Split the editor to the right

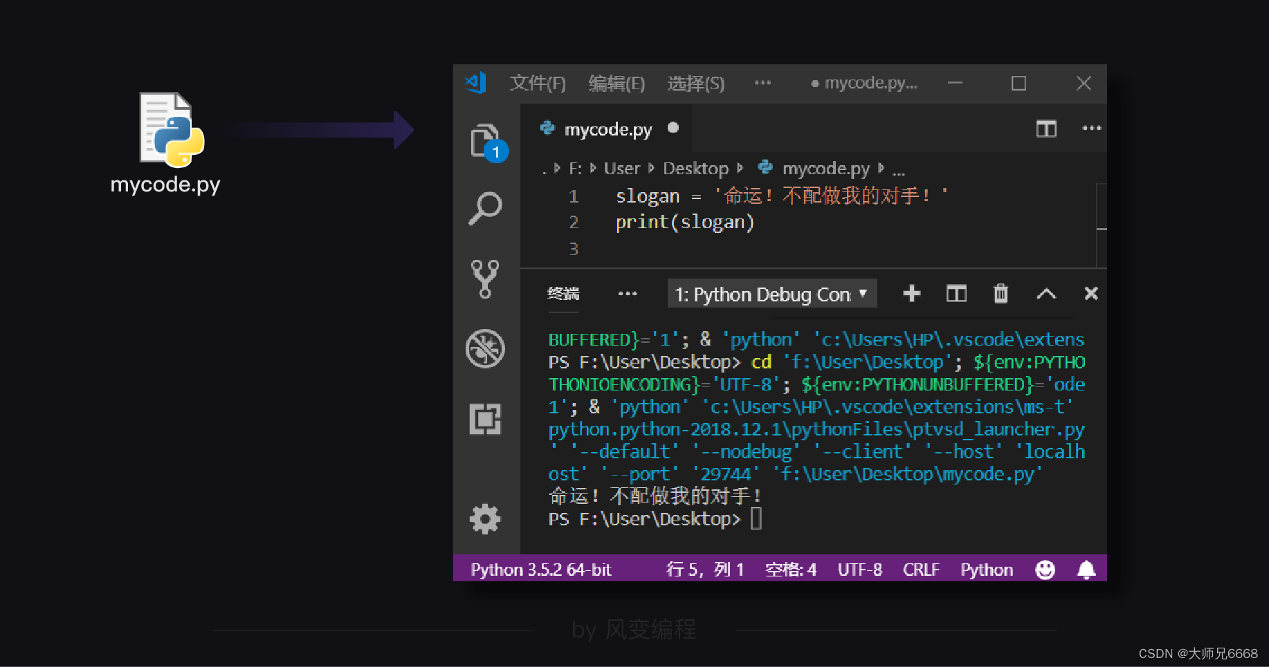coord(1046,129)
